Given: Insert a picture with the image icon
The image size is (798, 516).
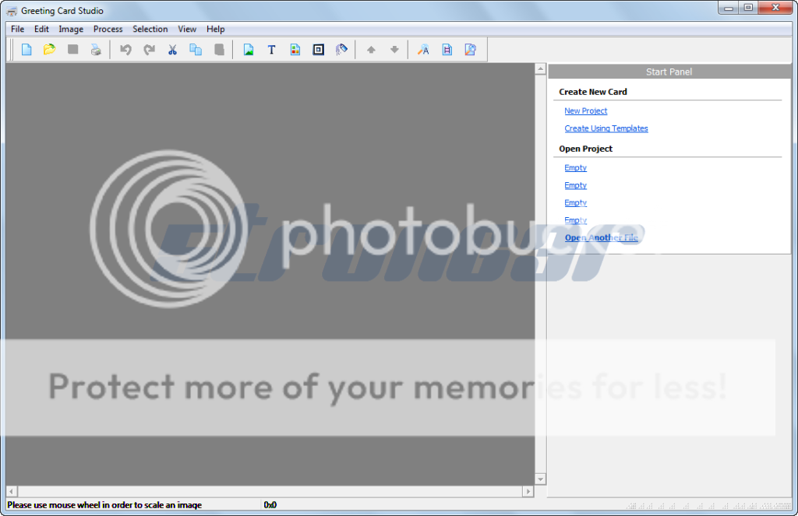Looking at the screenshot, I should pos(249,49).
